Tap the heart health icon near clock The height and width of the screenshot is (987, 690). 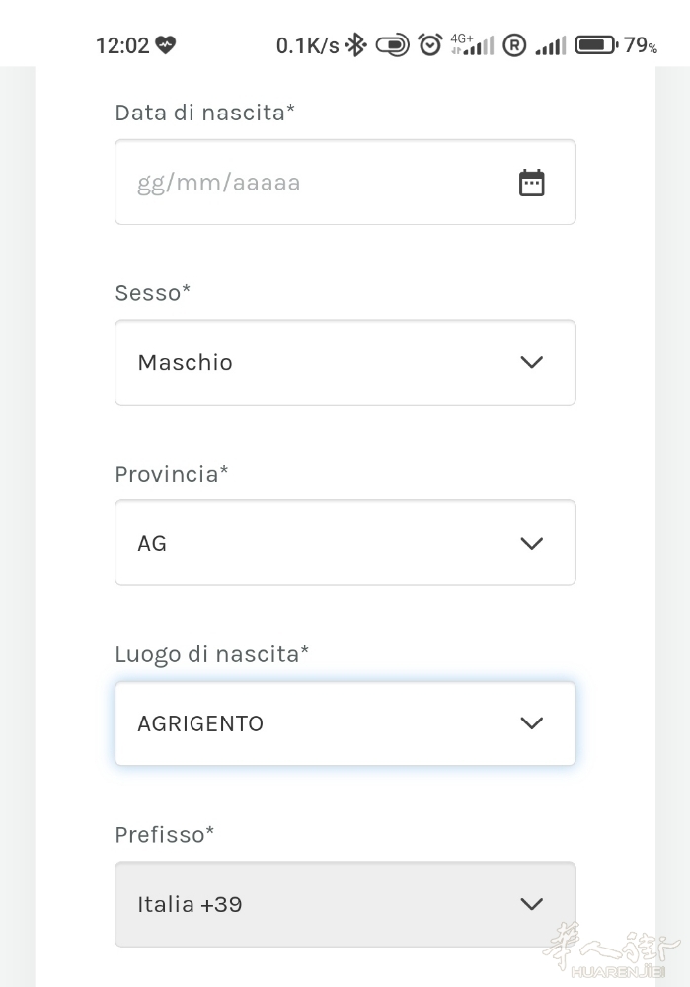166,45
